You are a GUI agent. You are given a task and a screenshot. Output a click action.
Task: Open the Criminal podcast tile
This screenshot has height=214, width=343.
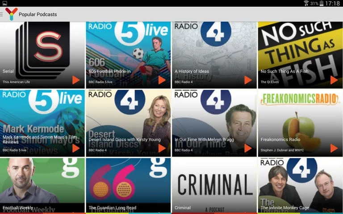point(214,185)
